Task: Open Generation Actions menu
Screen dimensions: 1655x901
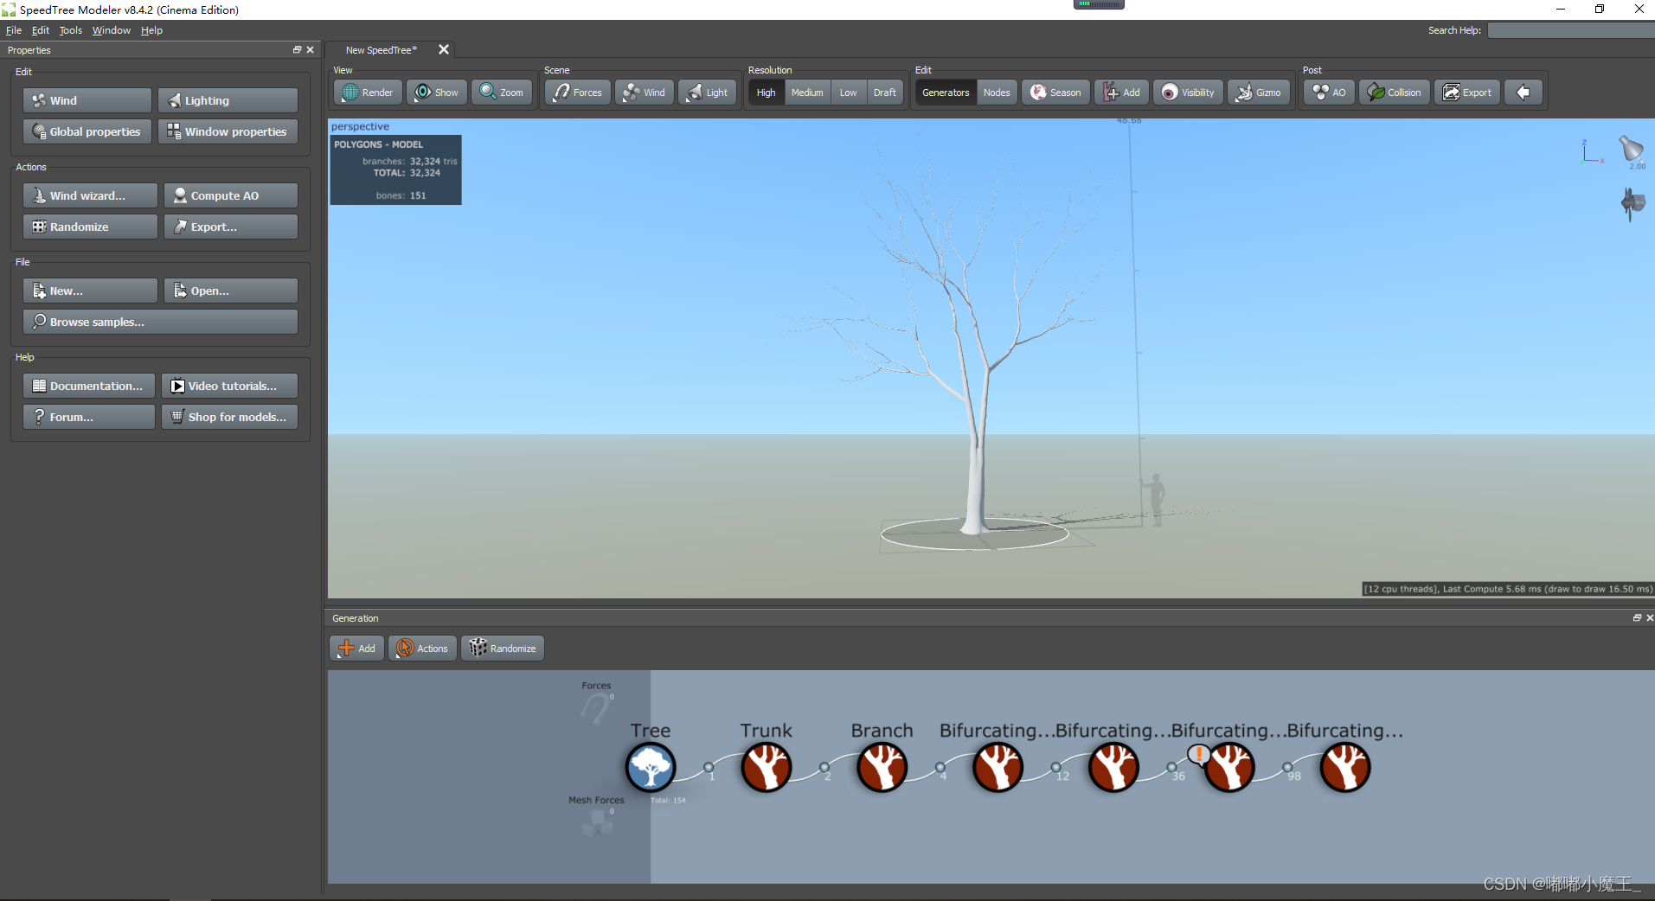Action: tap(423, 649)
